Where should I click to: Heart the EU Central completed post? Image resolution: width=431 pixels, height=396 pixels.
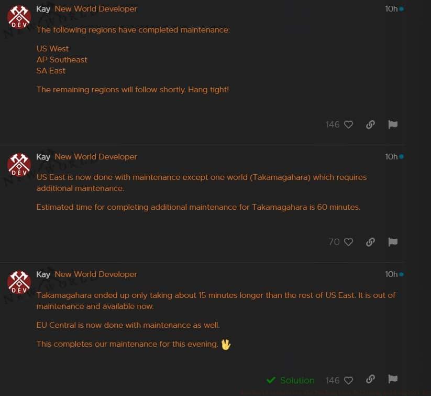tap(348, 381)
